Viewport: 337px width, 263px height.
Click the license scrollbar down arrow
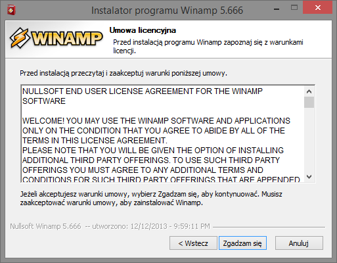(x=309, y=177)
